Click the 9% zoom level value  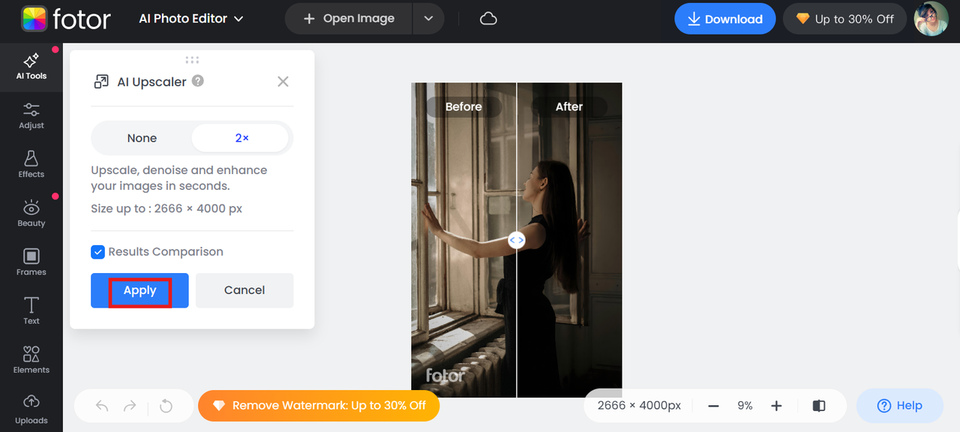click(745, 406)
